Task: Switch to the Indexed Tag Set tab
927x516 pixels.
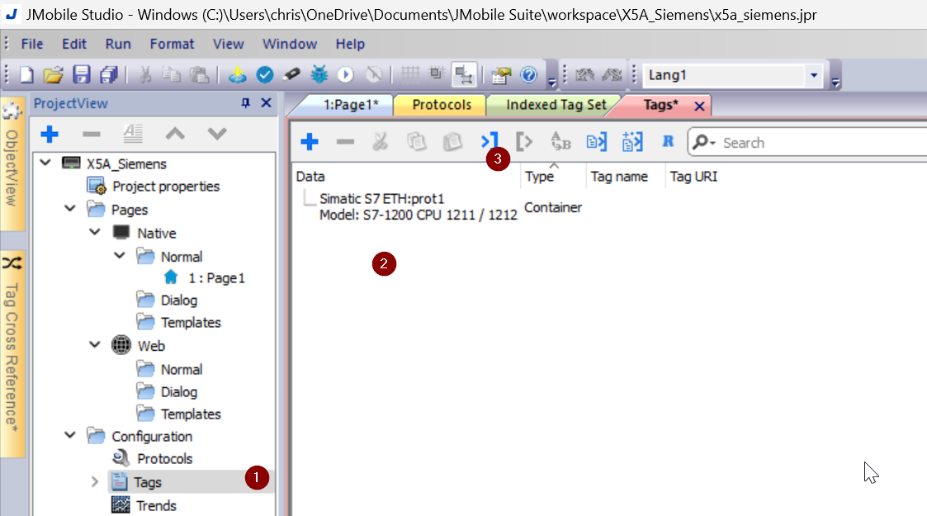Action: pyautogui.click(x=556, y=105)
